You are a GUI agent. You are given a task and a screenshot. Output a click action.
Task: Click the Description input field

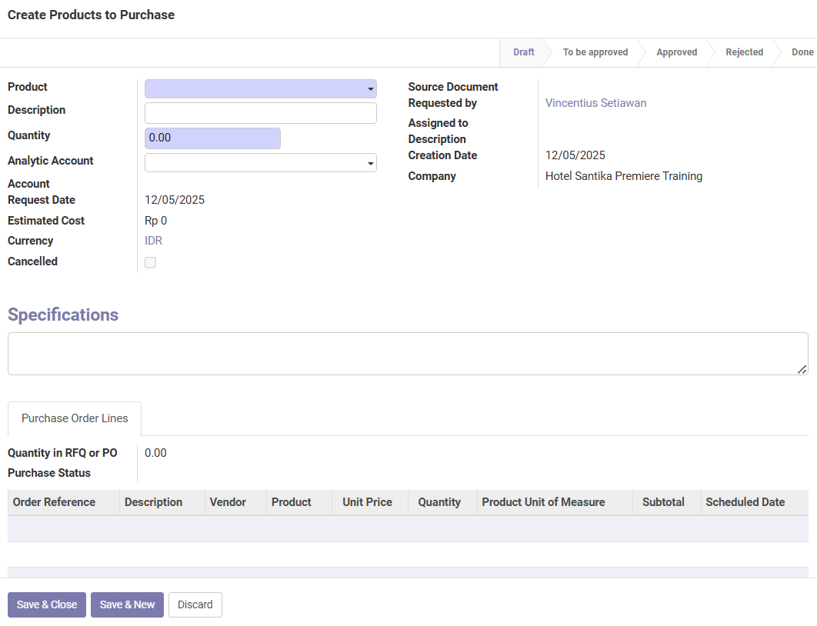click(x=260, y=113)
